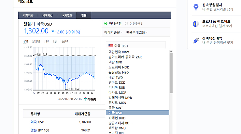241x134 pixels.
Task: Show the 3개월 chart period
Action: pos(36,42)
